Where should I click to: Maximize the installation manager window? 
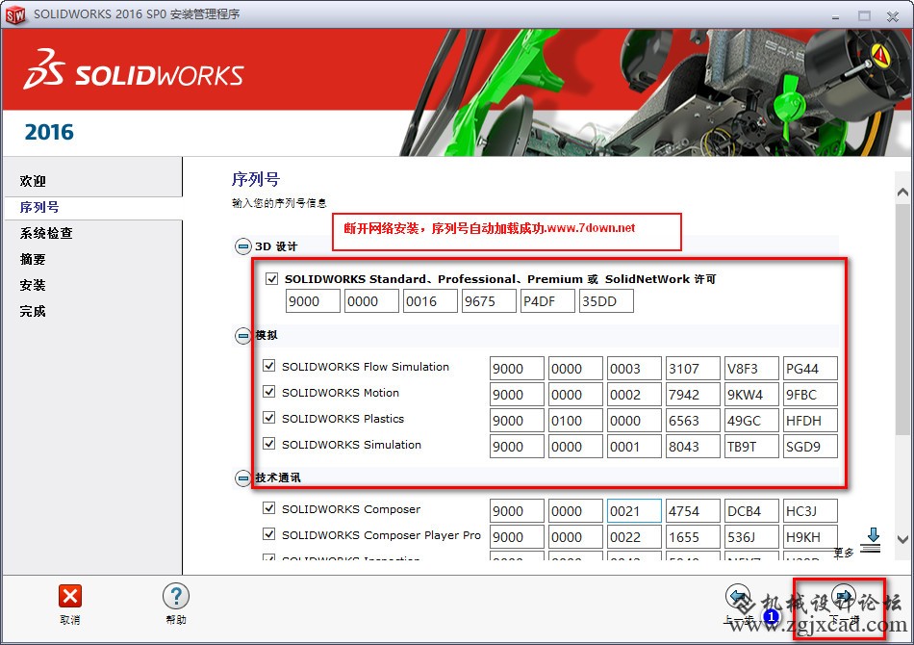point(865,15)
